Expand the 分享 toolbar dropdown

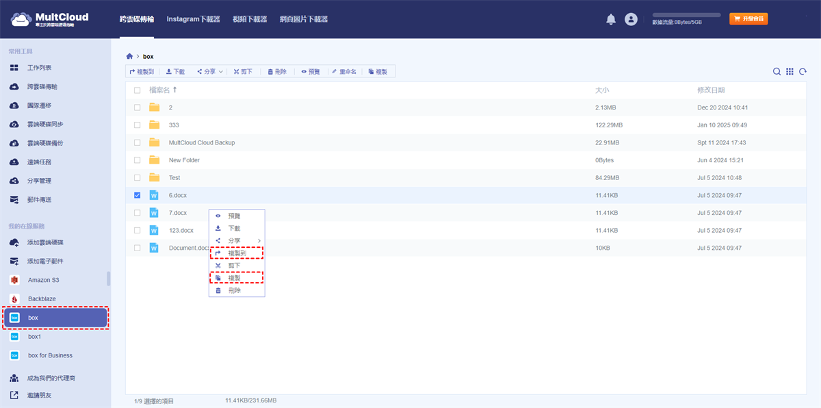click(x=210, y=71)
